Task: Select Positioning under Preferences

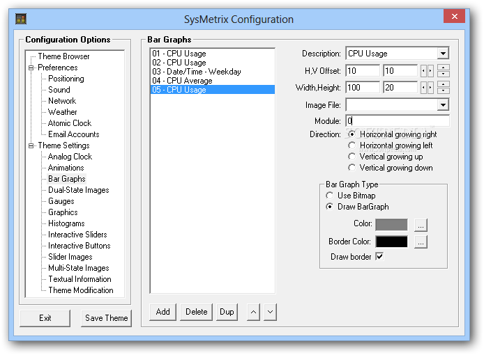Action: coord(66,79)
